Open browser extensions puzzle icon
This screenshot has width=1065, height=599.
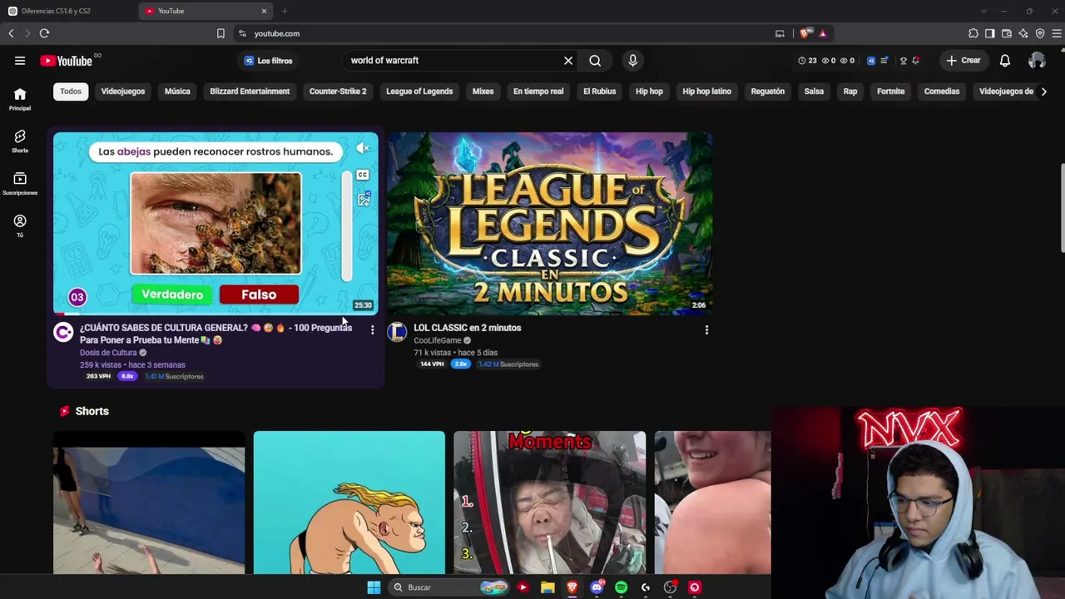pos(973,33)
